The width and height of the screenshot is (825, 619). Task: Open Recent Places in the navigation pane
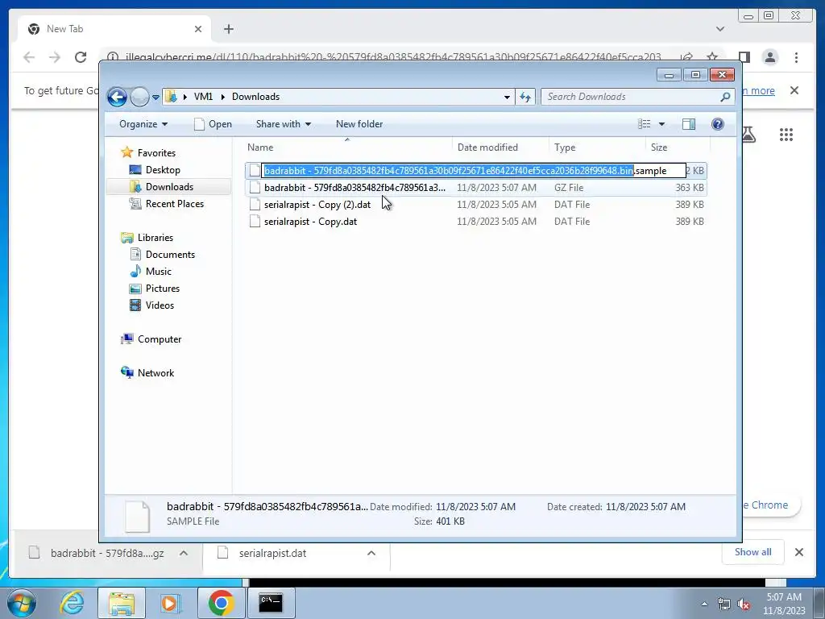pos(174,204)
